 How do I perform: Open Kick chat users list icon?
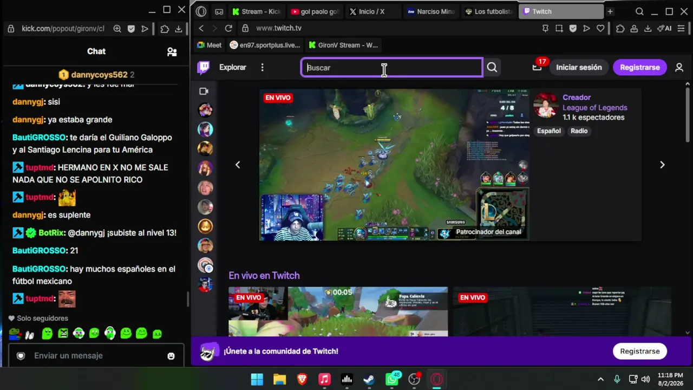click(x=172, y=51)
